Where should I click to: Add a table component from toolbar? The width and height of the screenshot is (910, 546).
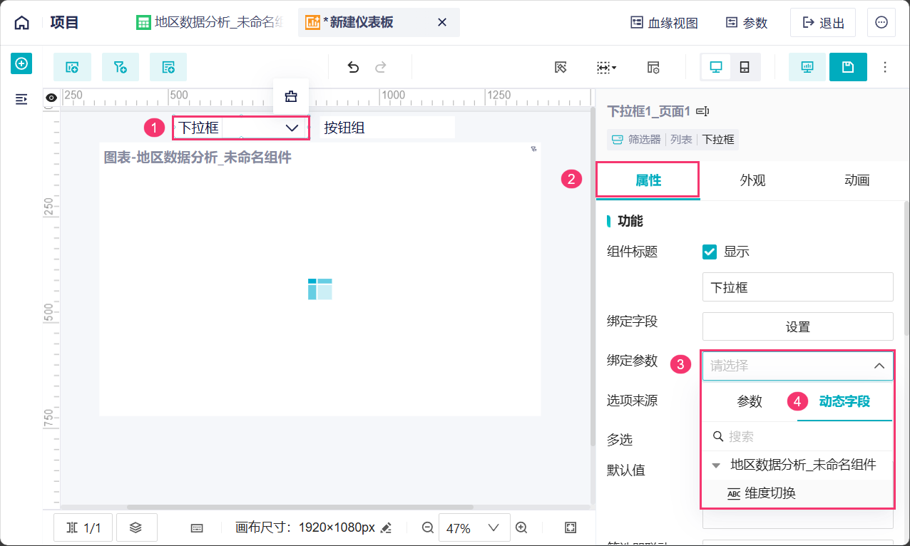(168, 67)
